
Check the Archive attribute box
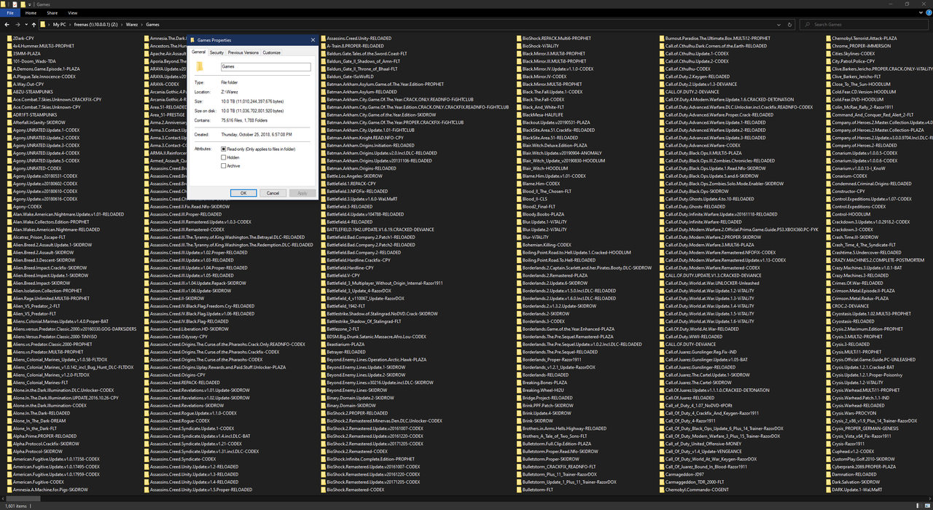224,166
